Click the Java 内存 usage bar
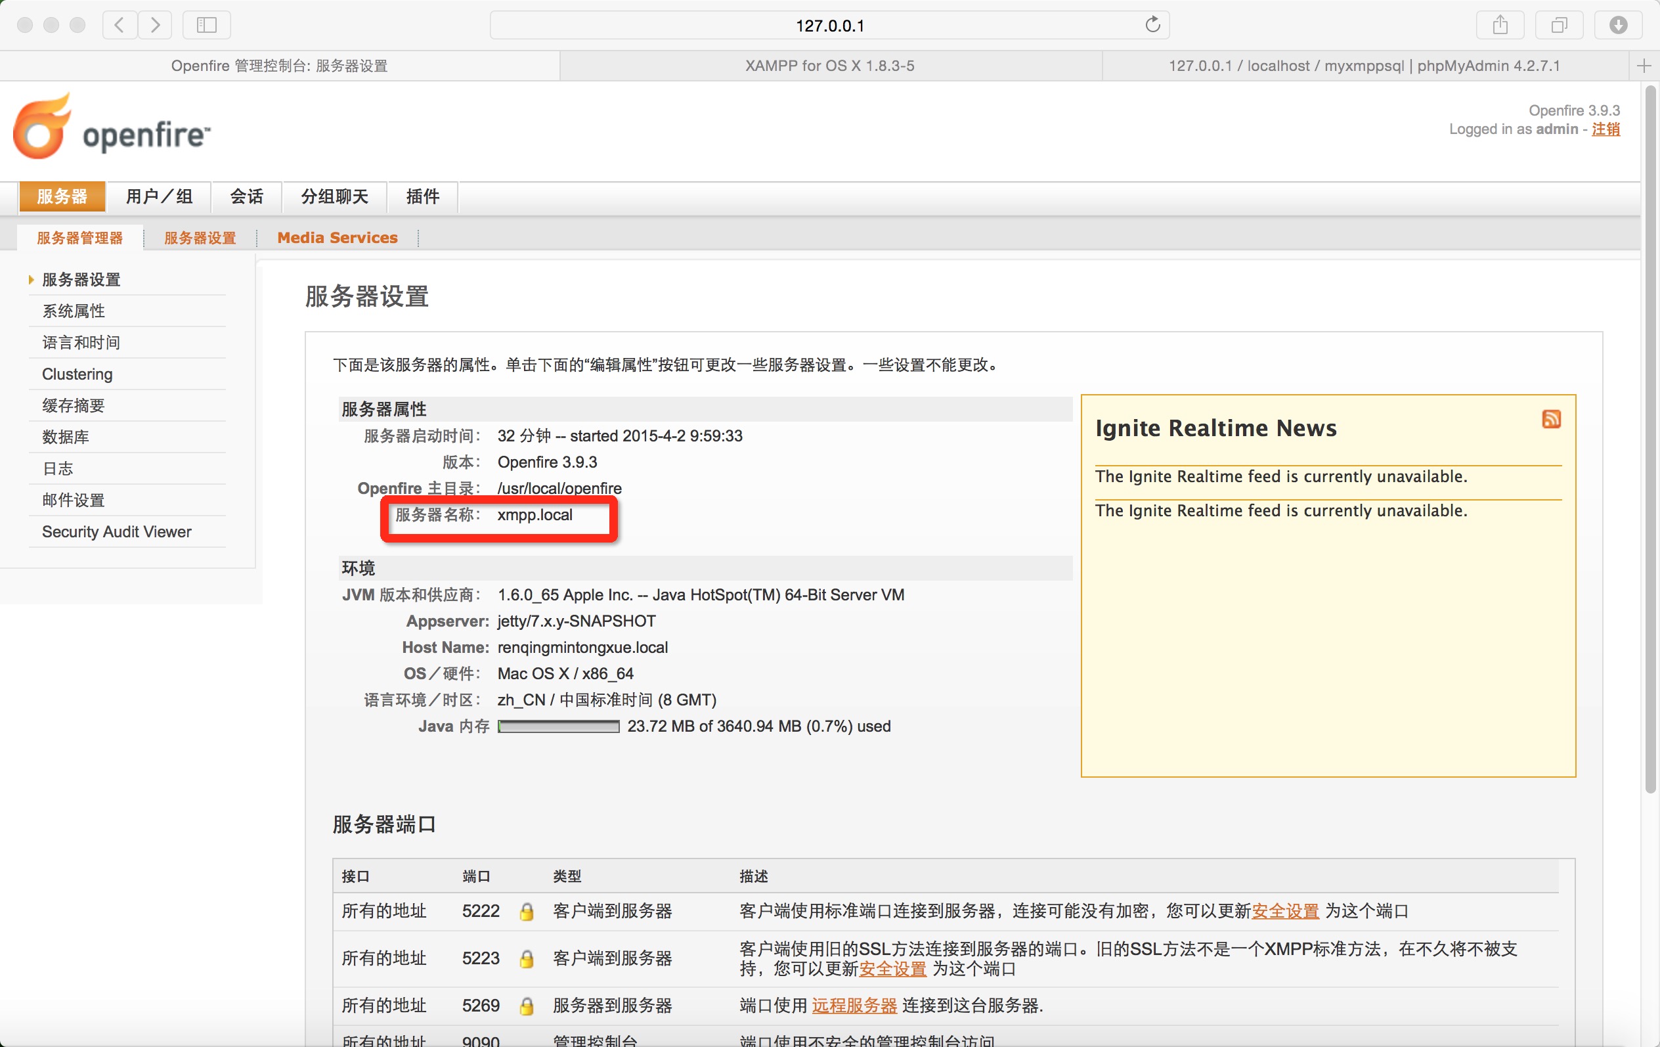The image size is (1660, 1047). (x=558, y=726)
